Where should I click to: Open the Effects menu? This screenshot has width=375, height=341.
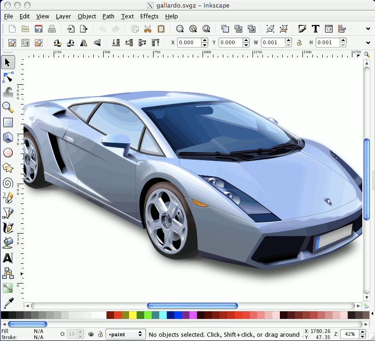tap(149, 16)
